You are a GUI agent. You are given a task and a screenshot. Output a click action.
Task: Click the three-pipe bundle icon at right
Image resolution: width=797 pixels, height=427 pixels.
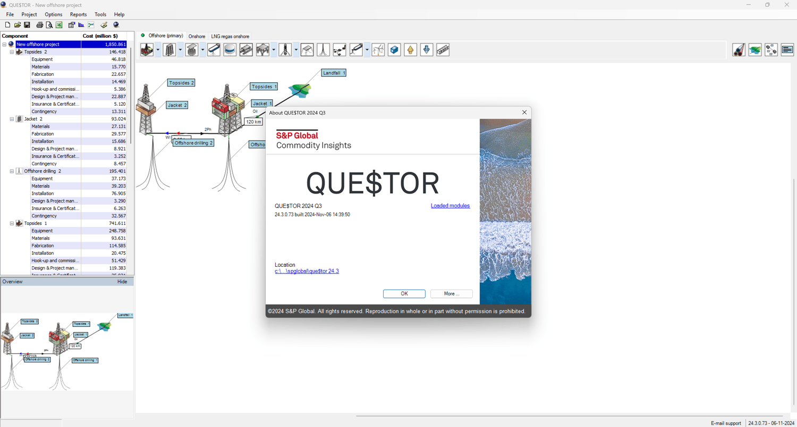739,50
